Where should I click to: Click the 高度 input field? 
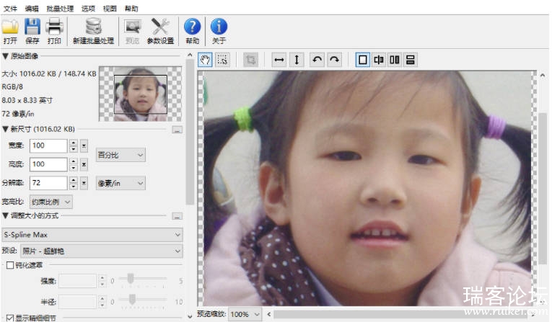point(48,164)
